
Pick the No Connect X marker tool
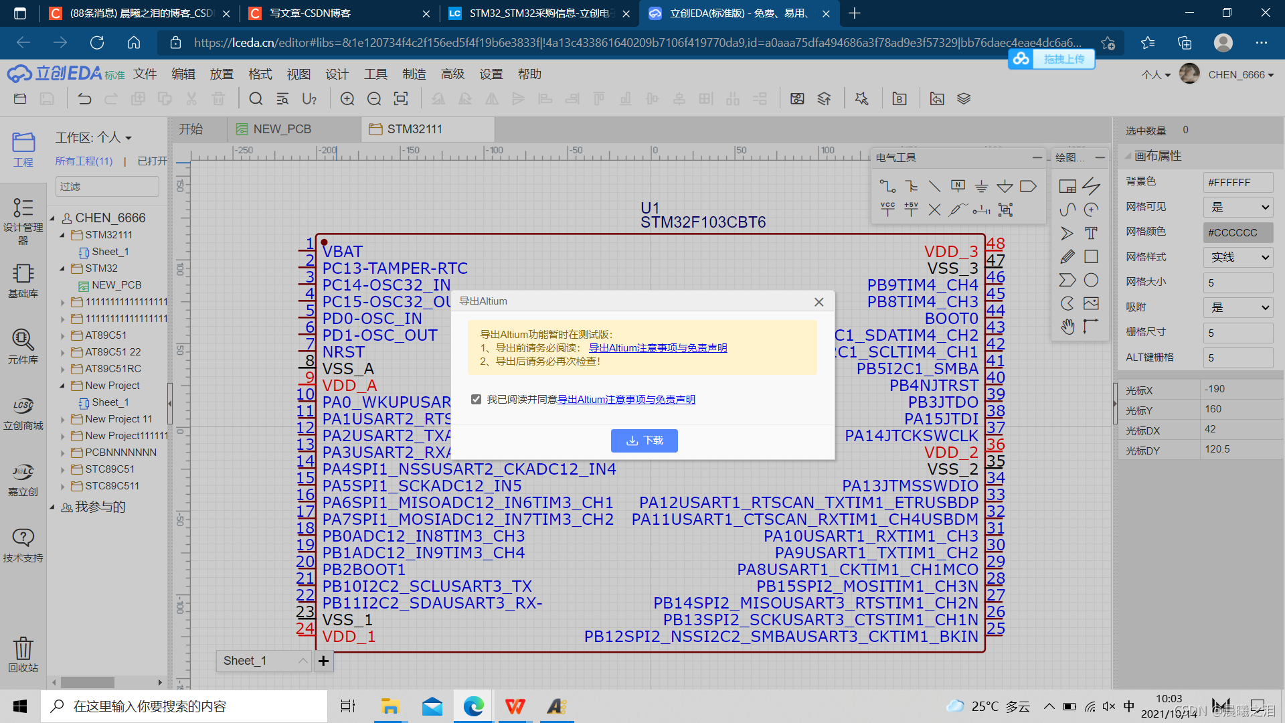934,210
